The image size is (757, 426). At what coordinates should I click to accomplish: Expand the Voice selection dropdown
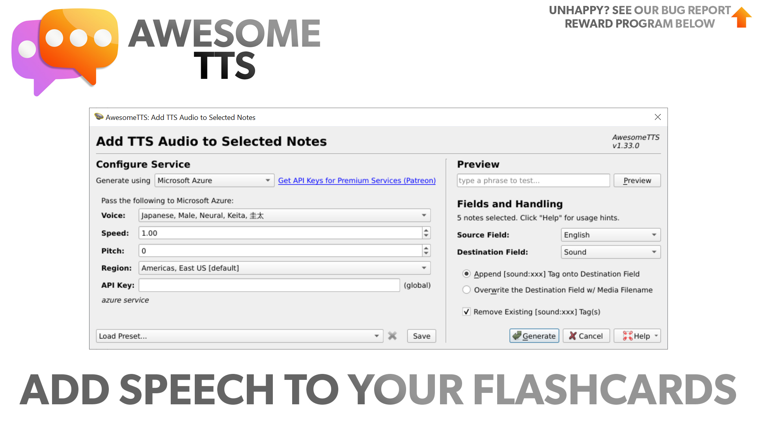click(x=424, y=215)
